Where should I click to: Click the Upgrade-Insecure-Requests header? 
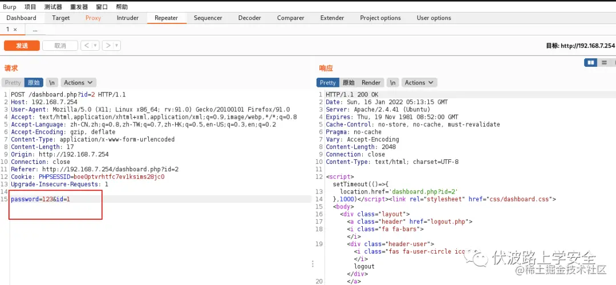(x=60, y=184)
